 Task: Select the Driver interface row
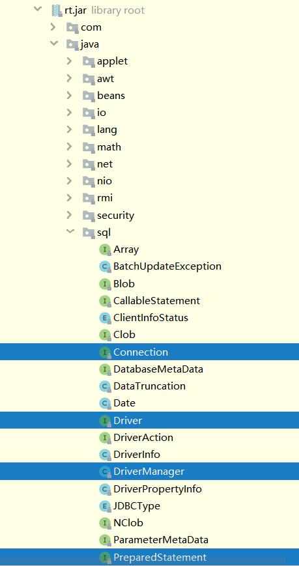click(150, 420)
